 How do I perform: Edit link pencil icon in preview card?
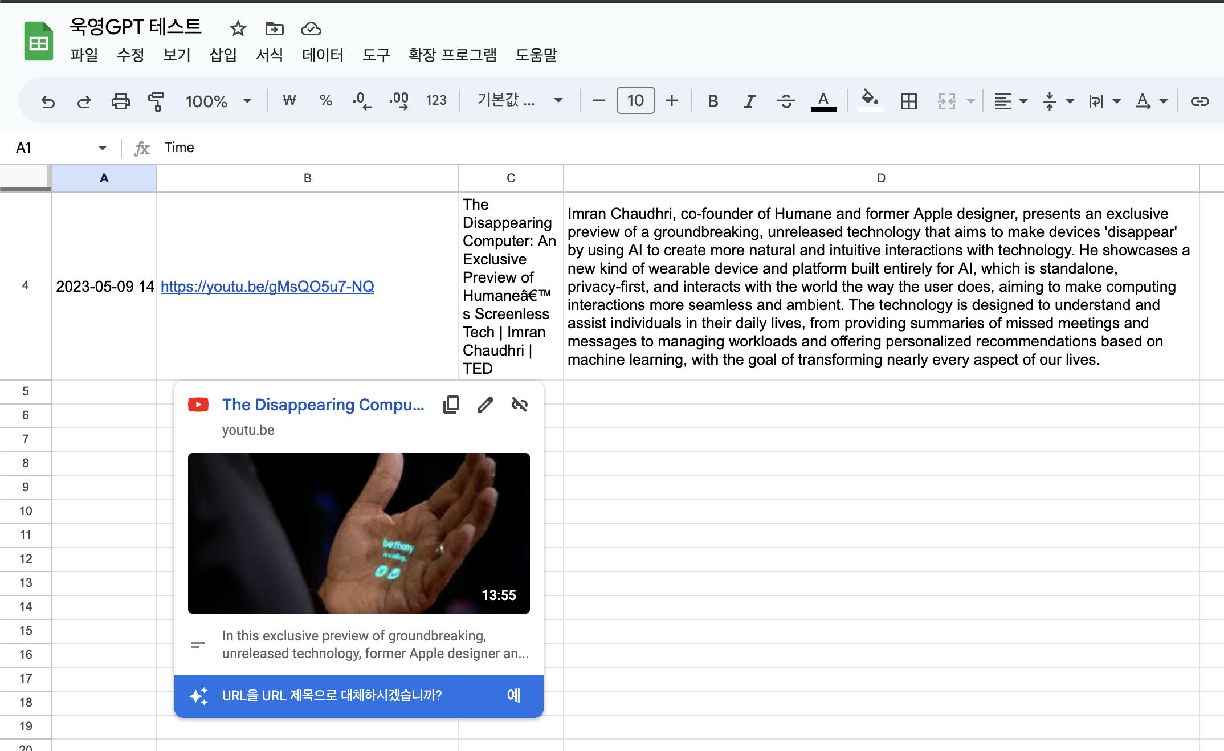(x=485, y=405)
